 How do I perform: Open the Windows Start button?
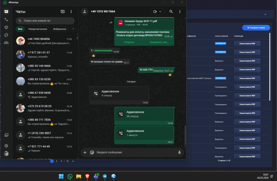[61, 176]
